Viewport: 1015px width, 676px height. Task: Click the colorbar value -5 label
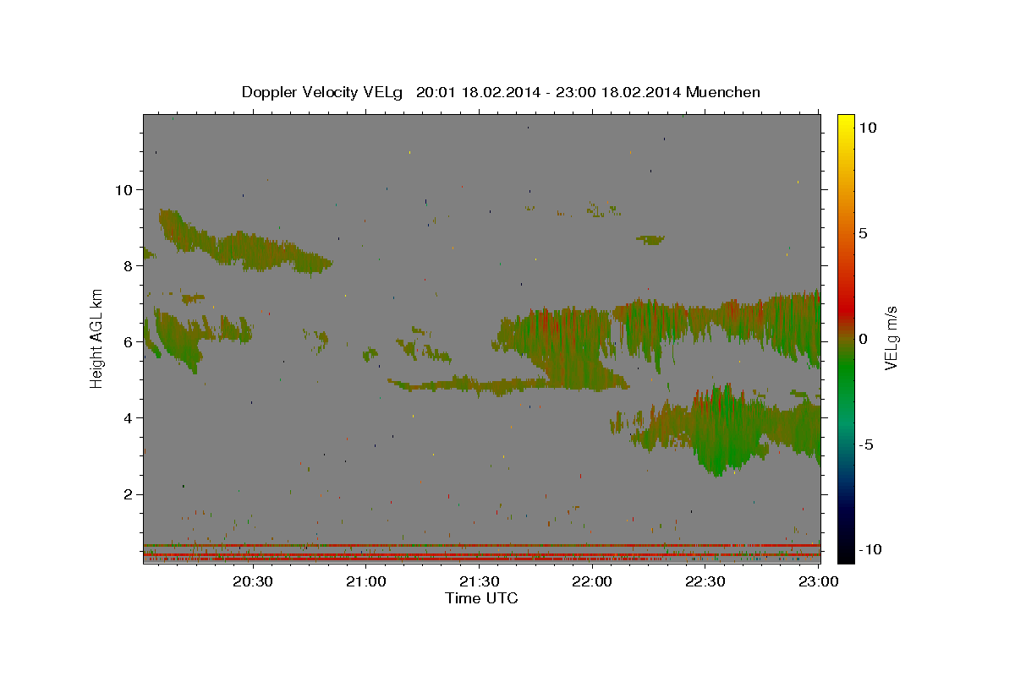coord(867,444)
